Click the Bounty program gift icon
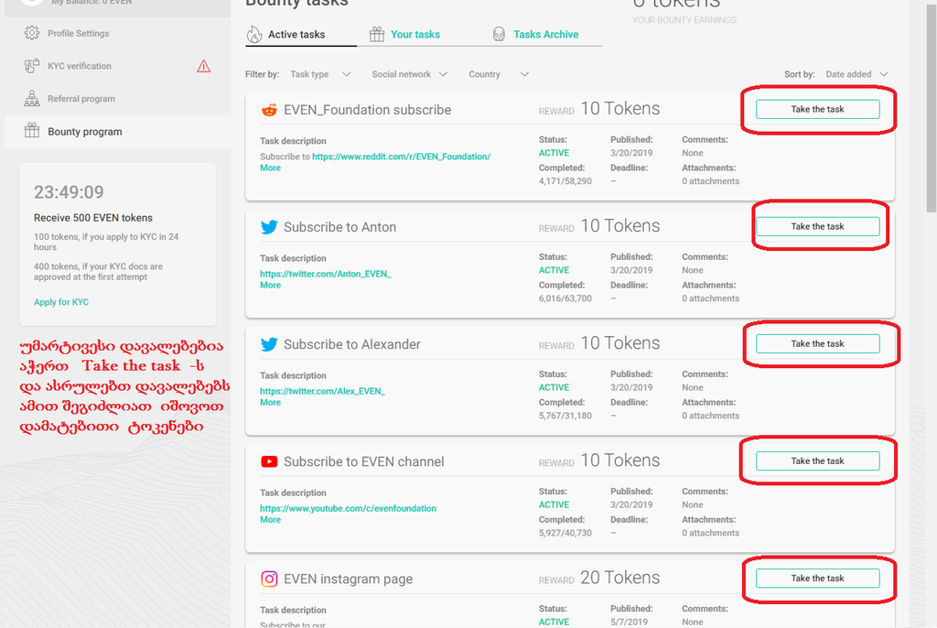The height and width of the screenshot is (628, 937). [32, 130]
